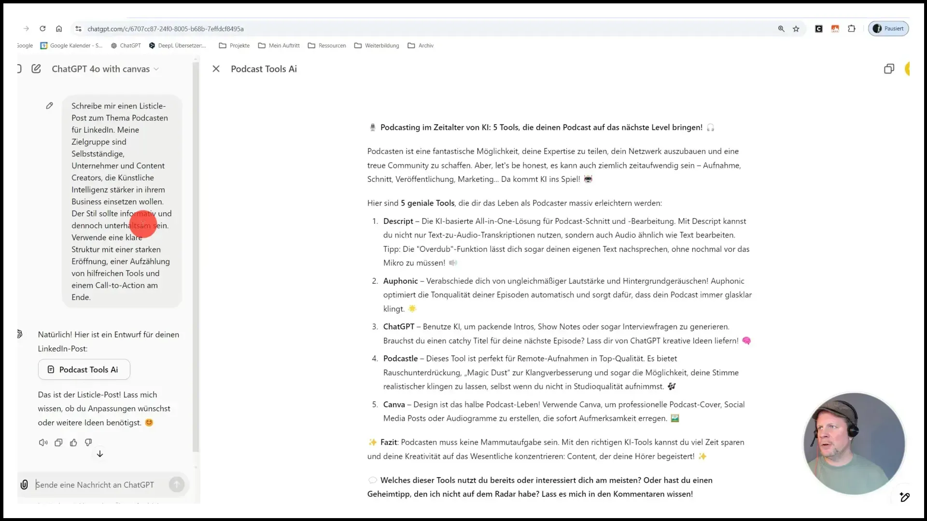
Task: Click the Fazit paragraph label
Action: click(x=389, y=442)
